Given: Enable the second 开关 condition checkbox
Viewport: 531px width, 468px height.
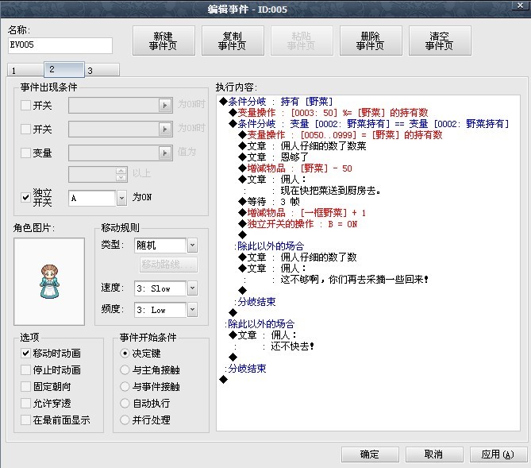Looking at the screenshot, I should [25, 129].
